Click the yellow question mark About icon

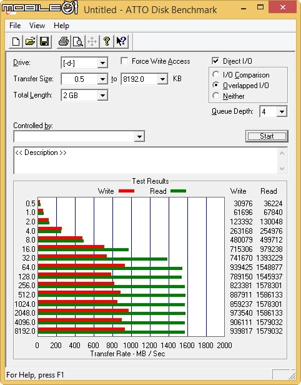click(x=107, y=41)
